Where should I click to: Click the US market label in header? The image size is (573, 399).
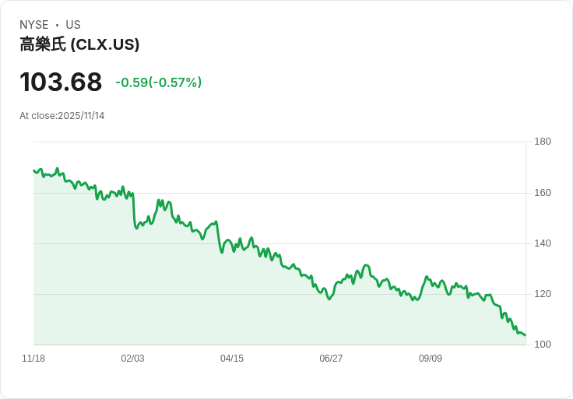tap(73, 25)
